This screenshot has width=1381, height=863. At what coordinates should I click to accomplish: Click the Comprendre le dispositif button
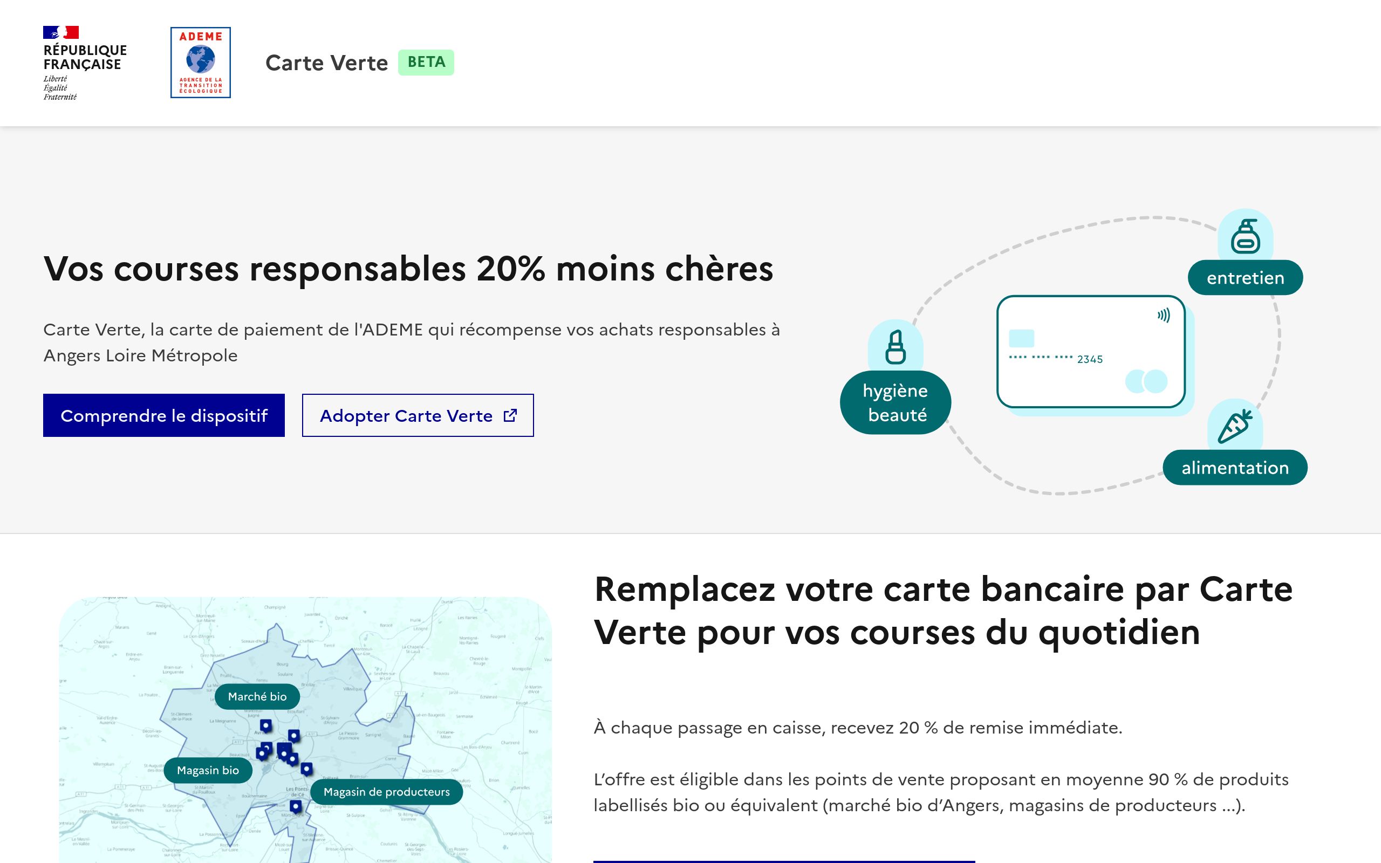tap(165, 415)
